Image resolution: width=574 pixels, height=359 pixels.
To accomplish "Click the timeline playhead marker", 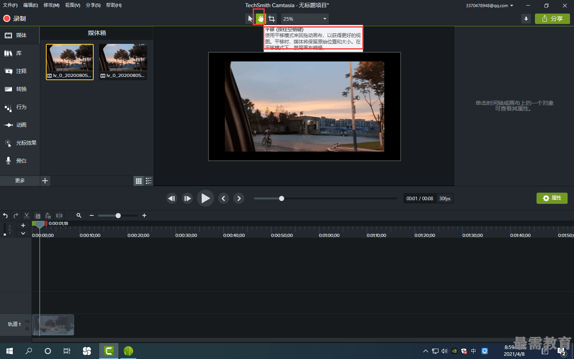I will point(39,225).
